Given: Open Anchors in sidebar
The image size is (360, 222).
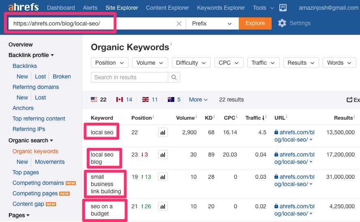Looking at the screenshot, I should [x=23, y=108].
